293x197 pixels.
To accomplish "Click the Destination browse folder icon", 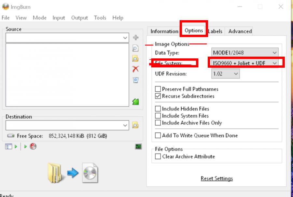I will click(x=135, y=125).
